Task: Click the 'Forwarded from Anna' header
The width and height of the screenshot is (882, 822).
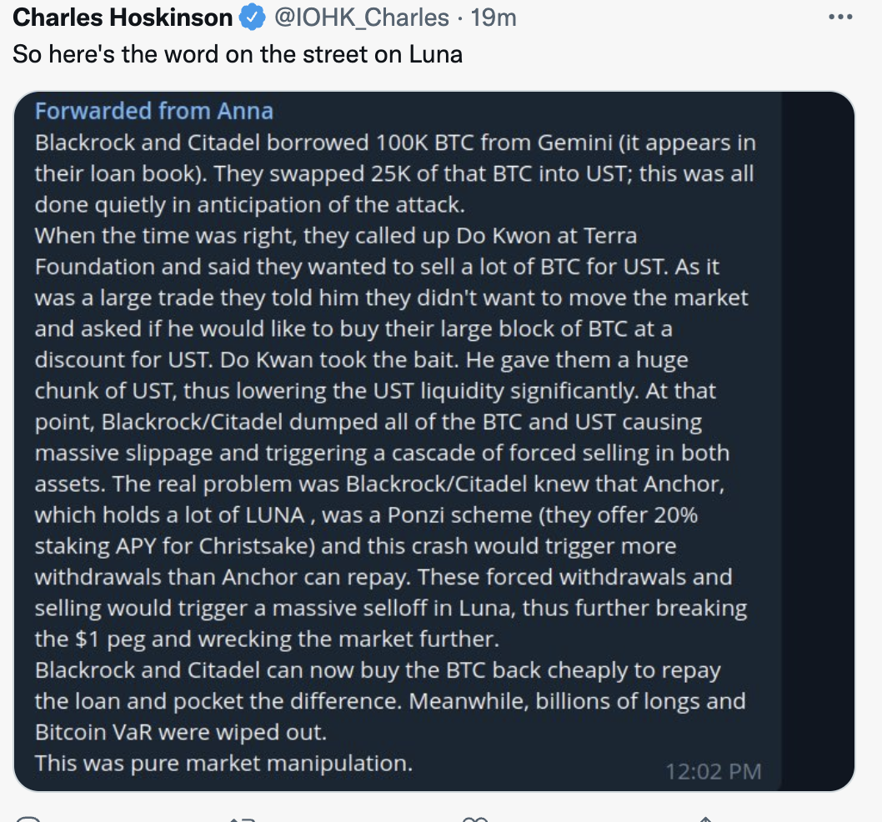Action: [154, 111]
